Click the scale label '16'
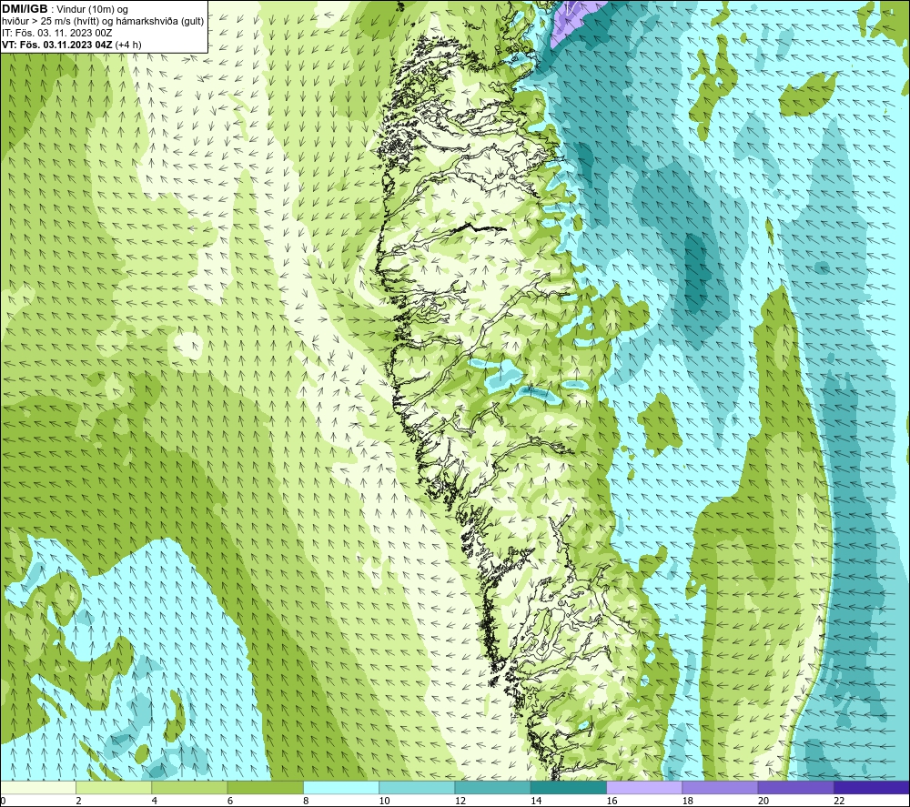The width and height of the screenshot is (910, 807). [x=612, y=801]
